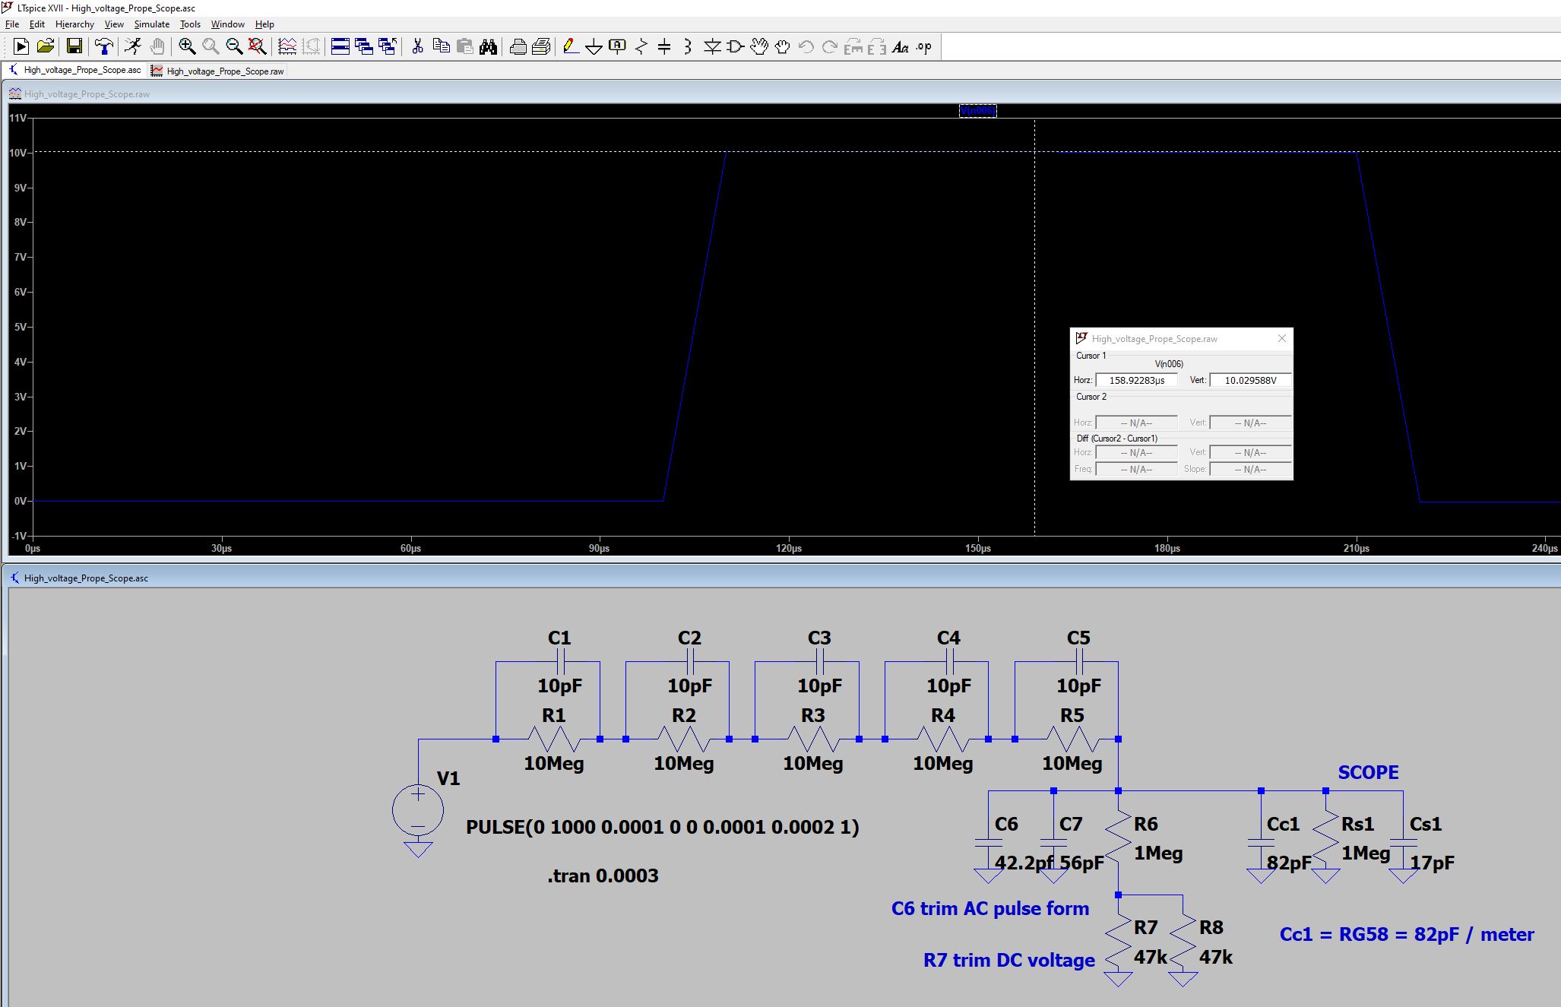Open the Component selection dialog
Image resolution: width=1561 pixels, height=1007 pixels.
tap(734, 46)
